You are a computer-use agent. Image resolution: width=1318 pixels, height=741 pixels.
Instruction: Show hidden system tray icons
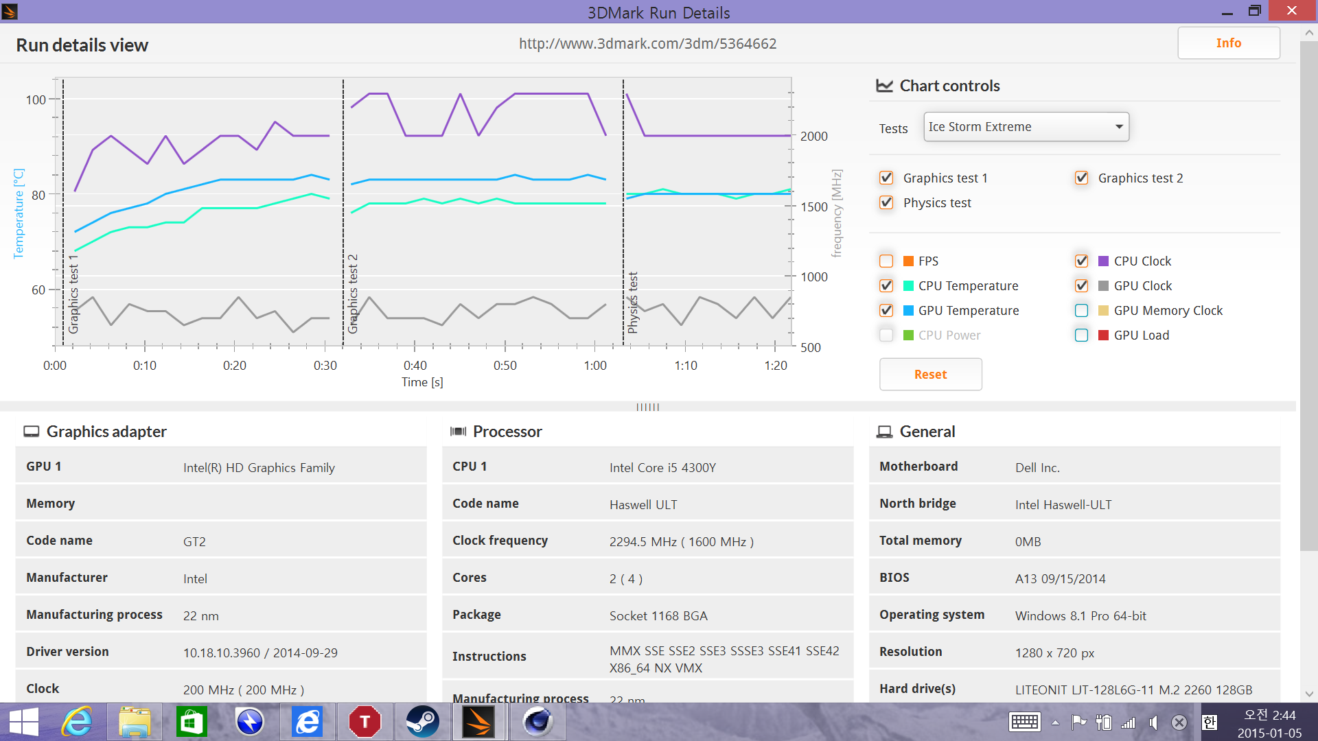coord(1055,722)
